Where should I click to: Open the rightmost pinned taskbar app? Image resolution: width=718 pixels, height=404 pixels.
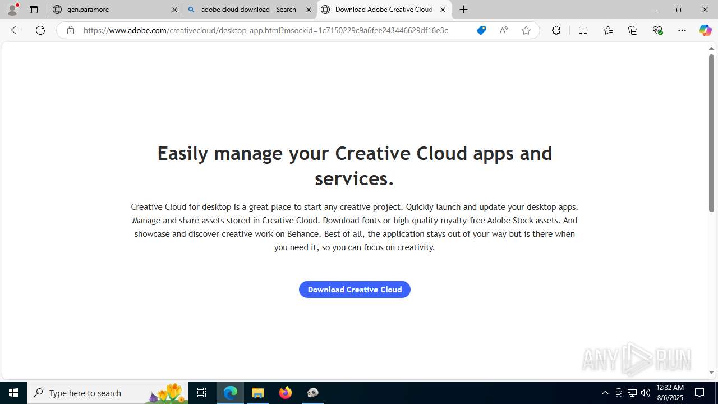(313, 393)
